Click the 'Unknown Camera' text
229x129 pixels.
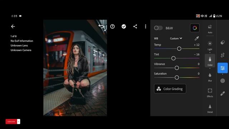(x=21, y=50)
